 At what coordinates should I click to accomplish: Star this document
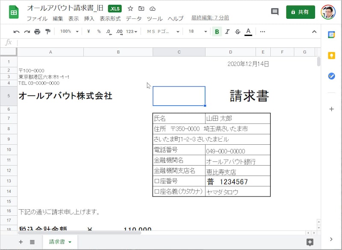tap(130, 9)
